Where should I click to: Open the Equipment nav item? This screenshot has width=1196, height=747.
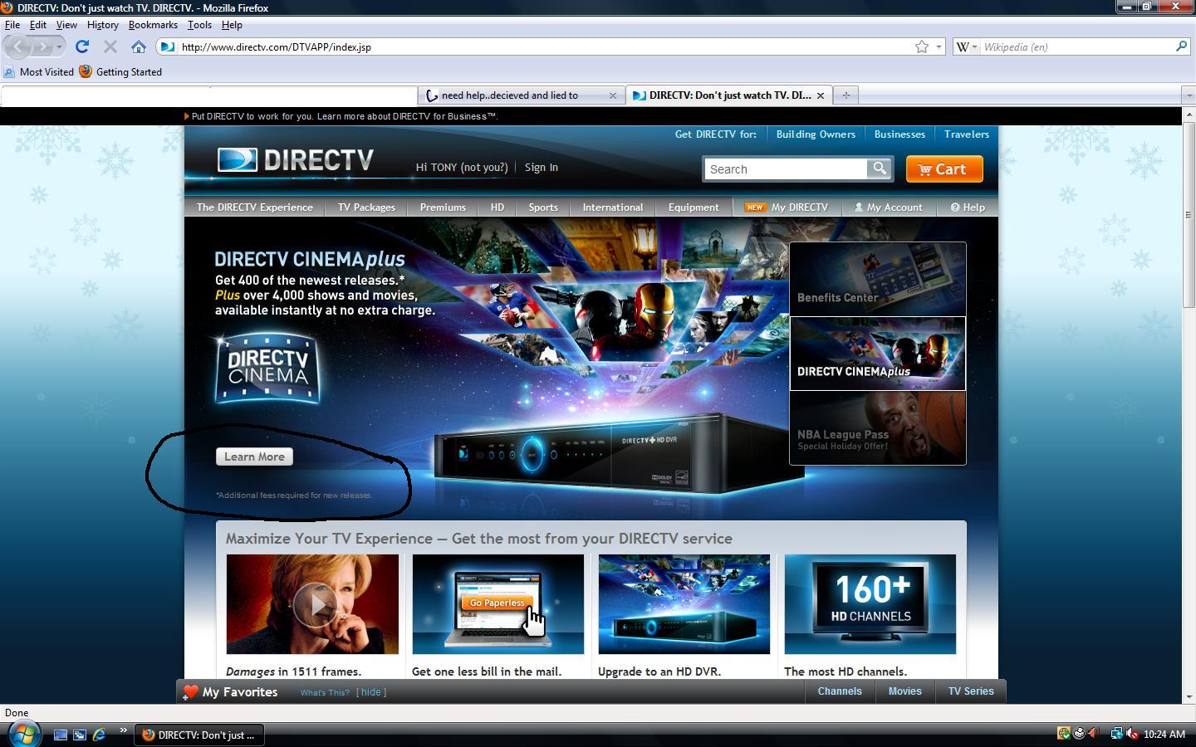[x=694, y=207]
